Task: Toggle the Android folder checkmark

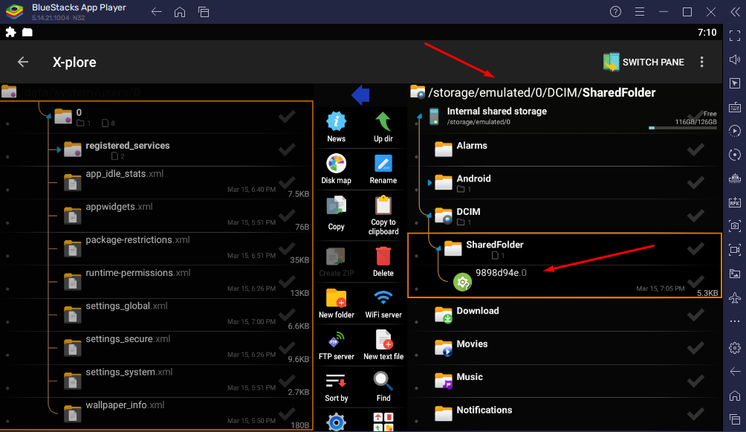Action: (695, 182)
